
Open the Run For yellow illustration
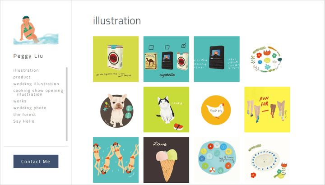click(267, 109)
